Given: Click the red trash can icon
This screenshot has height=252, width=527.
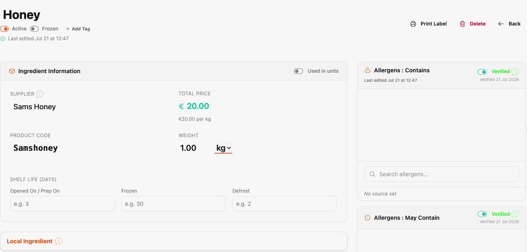Looking at the screenshot, I should [462, 24].
